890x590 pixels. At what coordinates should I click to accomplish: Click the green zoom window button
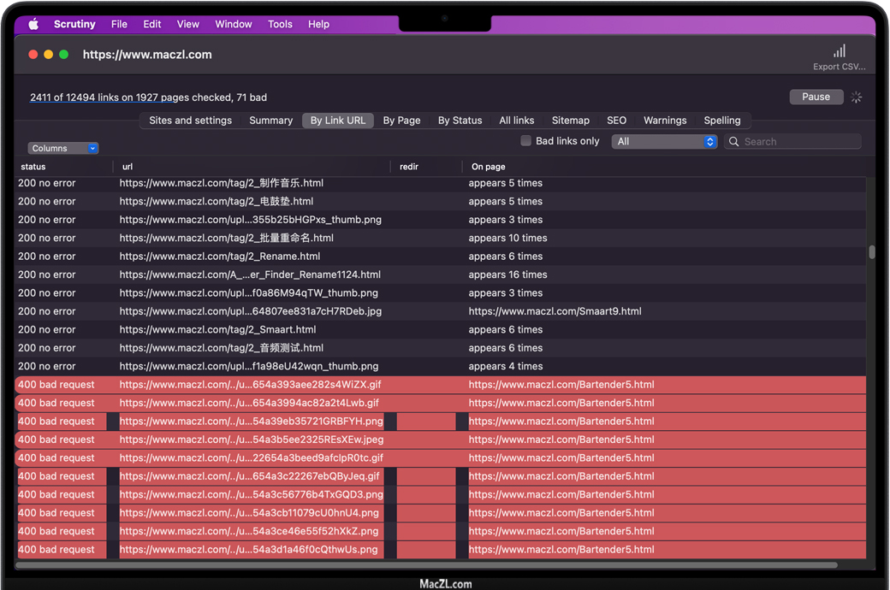pos(63,55)
